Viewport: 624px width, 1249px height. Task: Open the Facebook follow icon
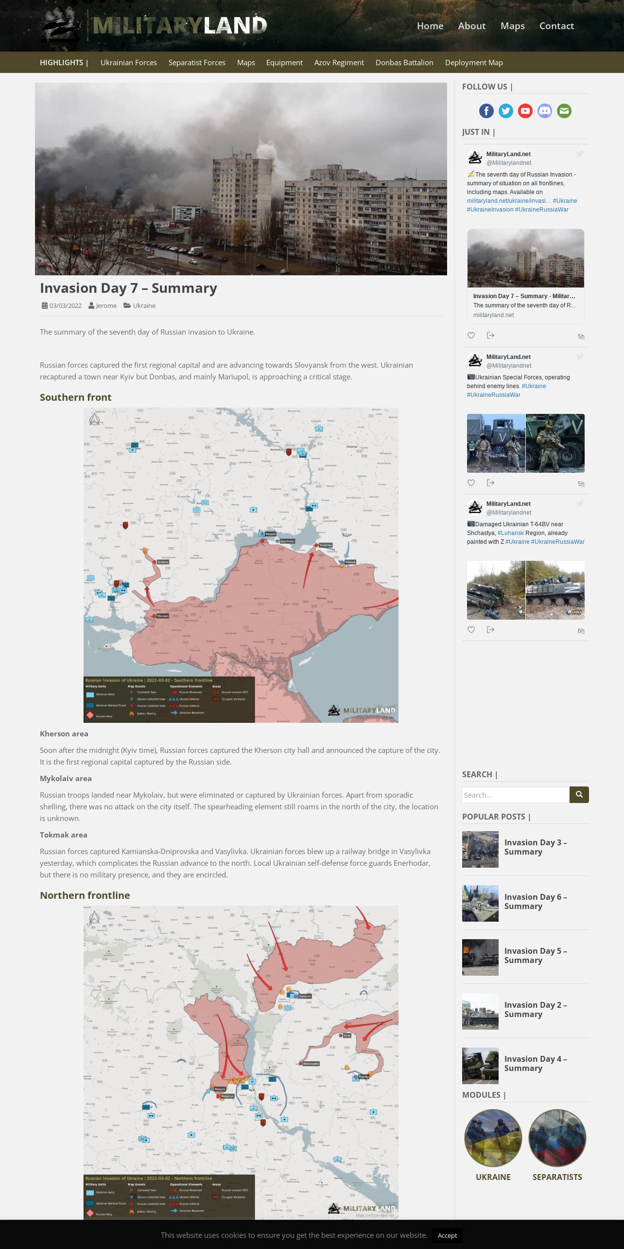click(486, 111)
